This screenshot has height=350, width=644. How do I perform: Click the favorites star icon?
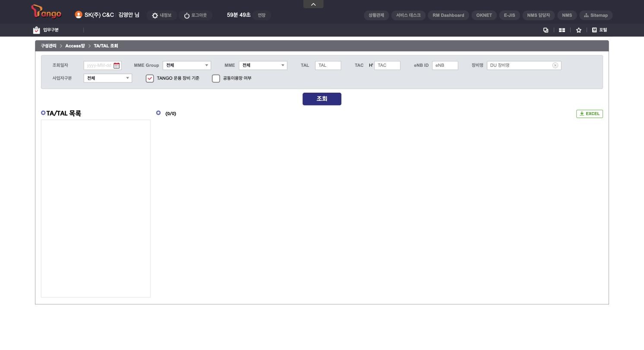click(x=579, y=30)
